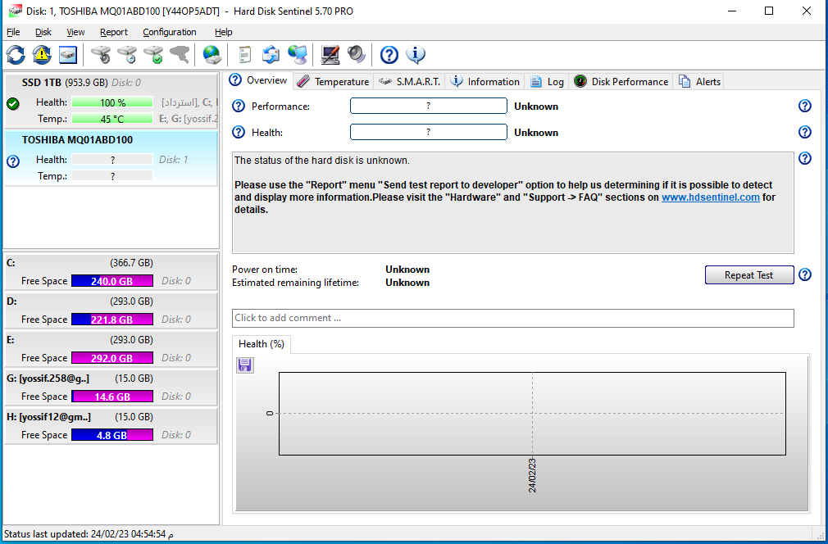This screenshot has height=544, width=828.
Task: Click the question mark status icon for TOSHIBA disk
Action: click(x=13, y=161)
